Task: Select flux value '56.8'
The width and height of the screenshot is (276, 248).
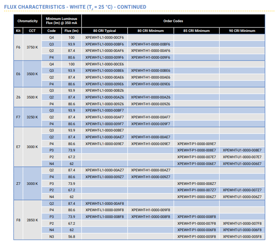Action: (x=71, y=237)
